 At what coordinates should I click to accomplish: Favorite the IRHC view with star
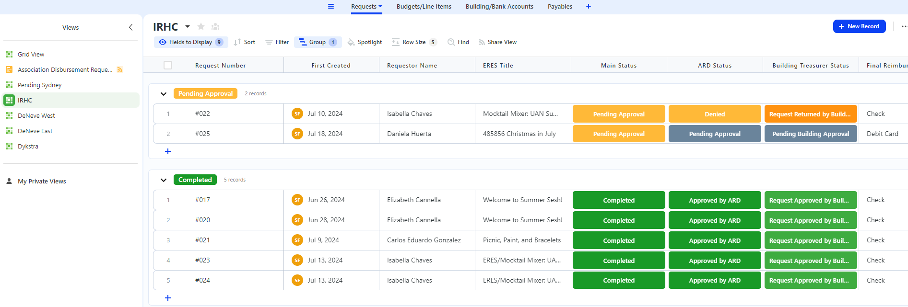pyautogui.click(x=201, y=27)
